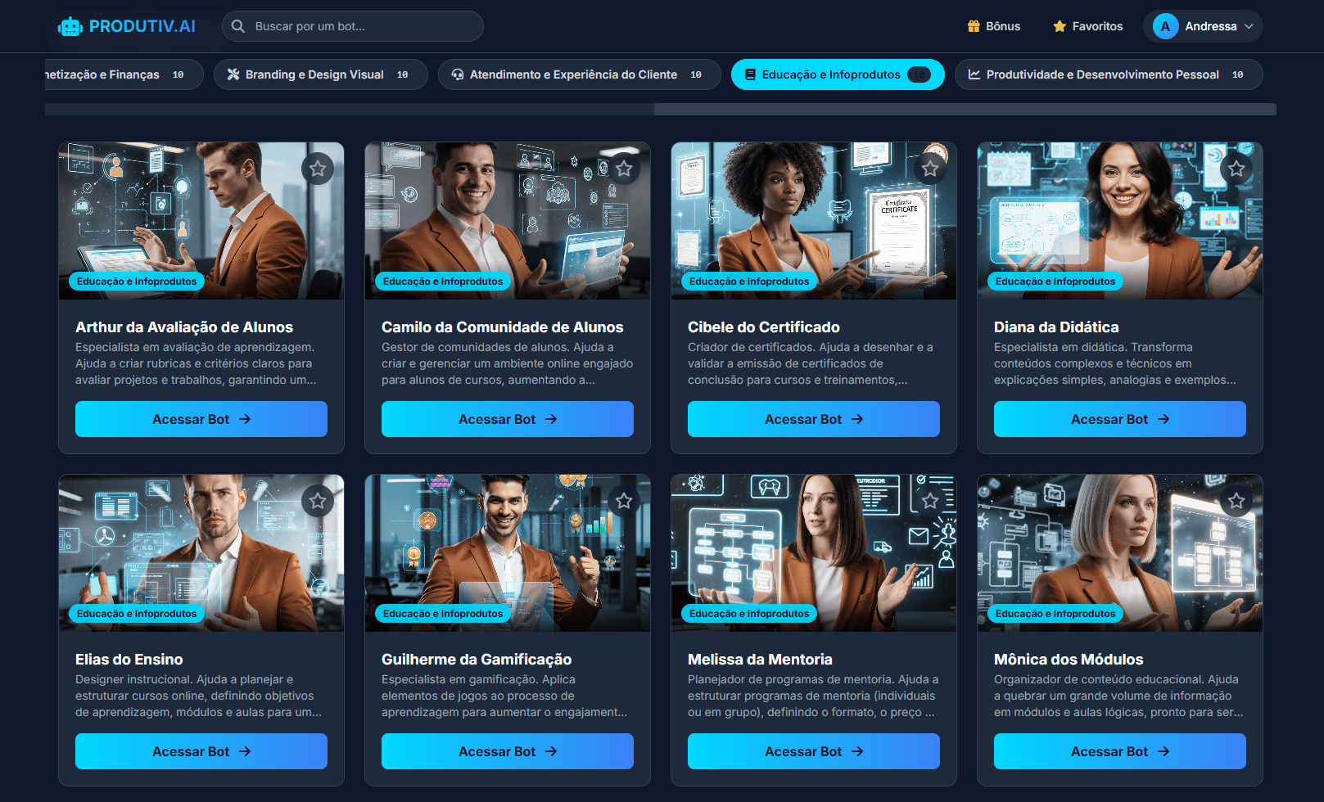Click the category list horizontal scrollbar

(x=965, y=107)
